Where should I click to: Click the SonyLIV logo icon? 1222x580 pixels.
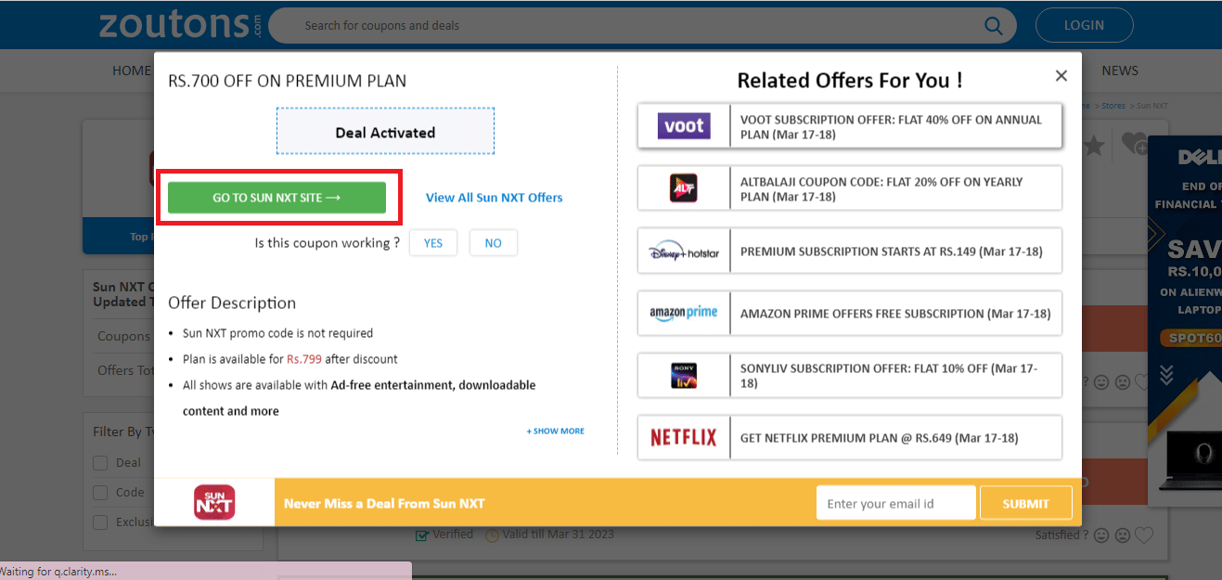(684, 375)
